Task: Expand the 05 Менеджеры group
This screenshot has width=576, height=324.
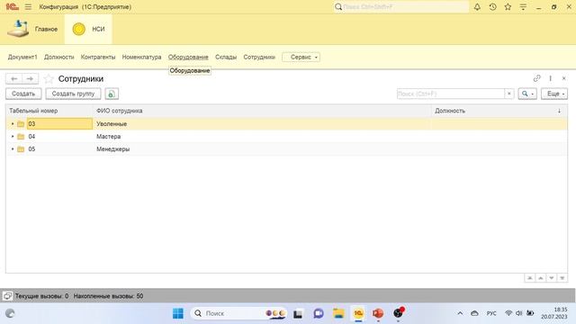Action: (x=13, y=148)
